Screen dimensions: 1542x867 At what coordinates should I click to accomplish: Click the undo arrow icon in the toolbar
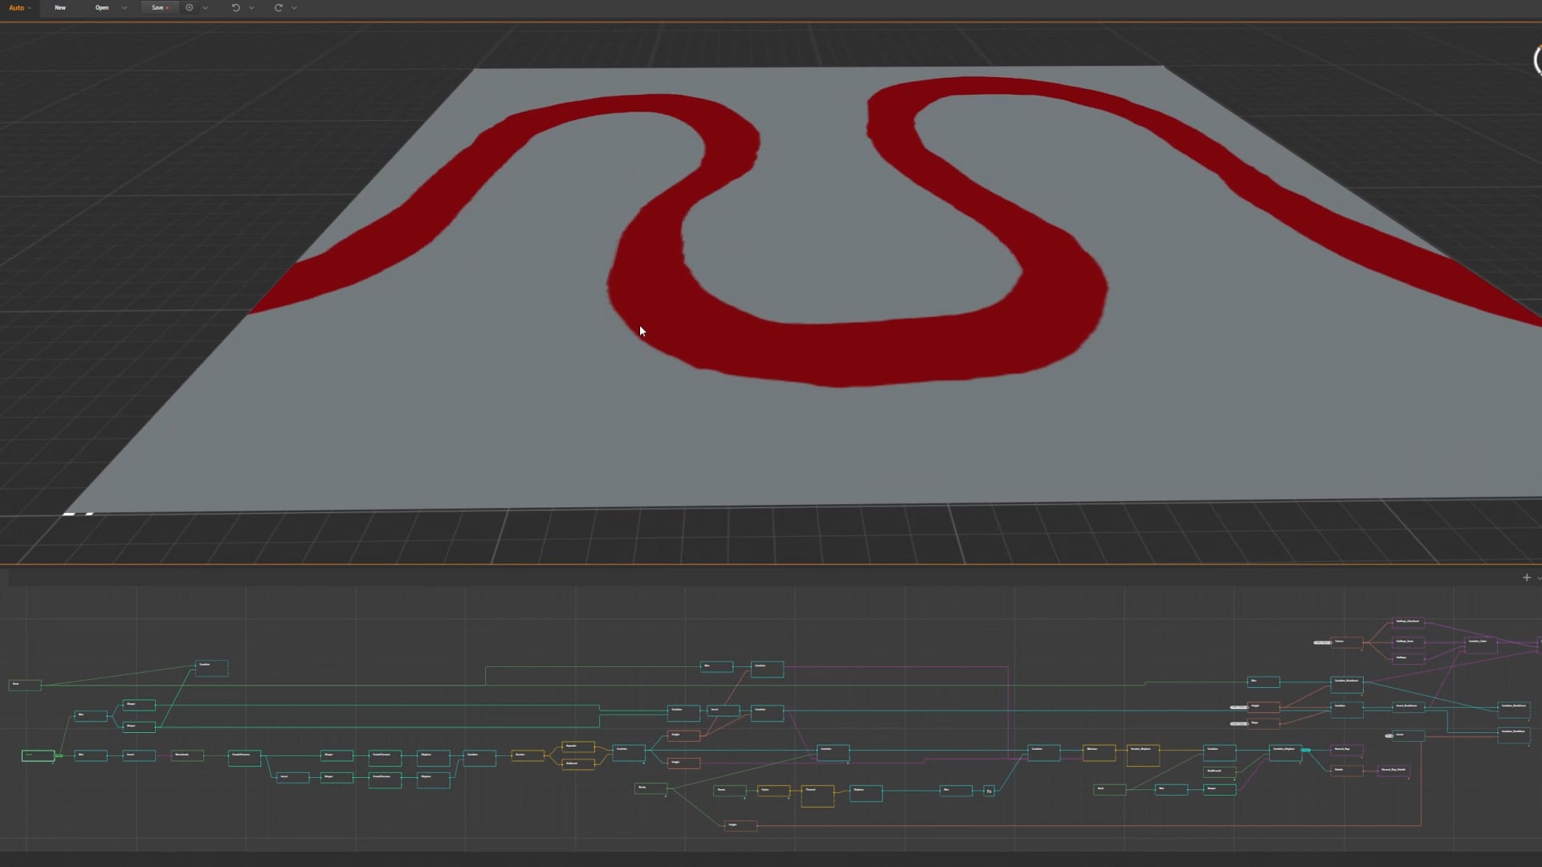pos(235,7)
